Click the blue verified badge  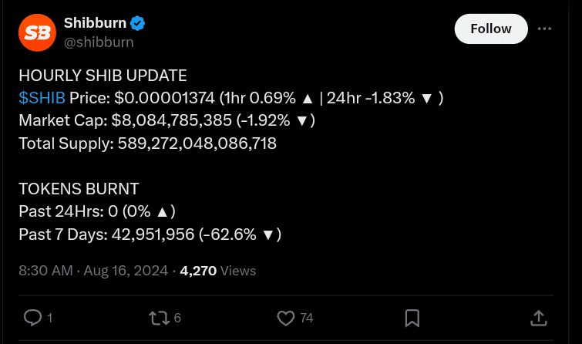pyautogui.click(x=139, y=24)
